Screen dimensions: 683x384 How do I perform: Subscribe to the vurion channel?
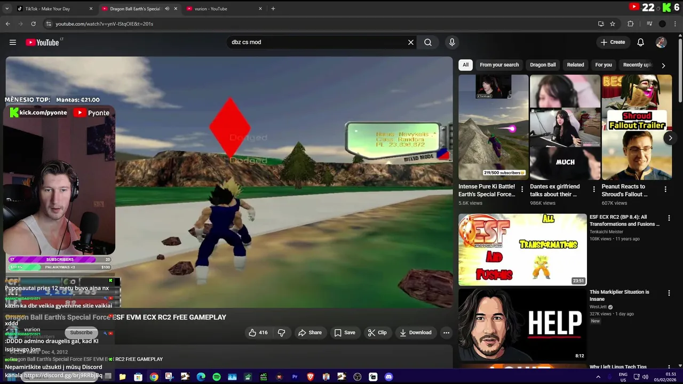pyautogui.click(x=81, y=332)
